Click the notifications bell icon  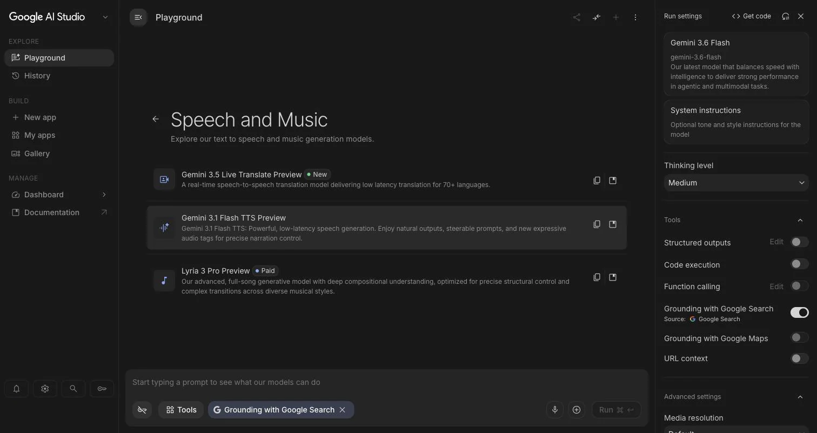click(16, 389)
